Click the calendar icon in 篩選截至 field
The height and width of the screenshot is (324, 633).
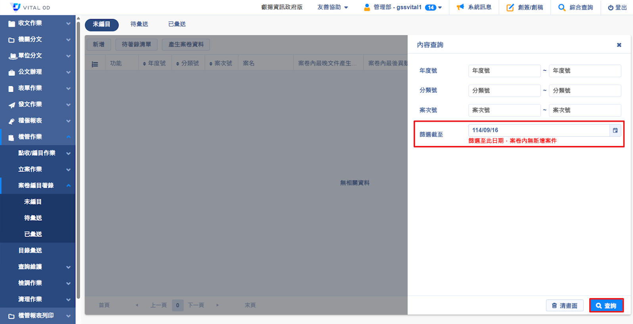[615, 130]
